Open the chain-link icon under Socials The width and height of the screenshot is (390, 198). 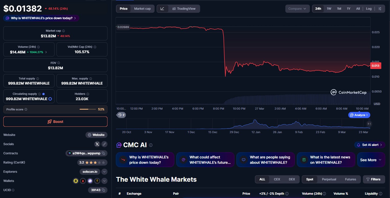click(x=104, y=144)
